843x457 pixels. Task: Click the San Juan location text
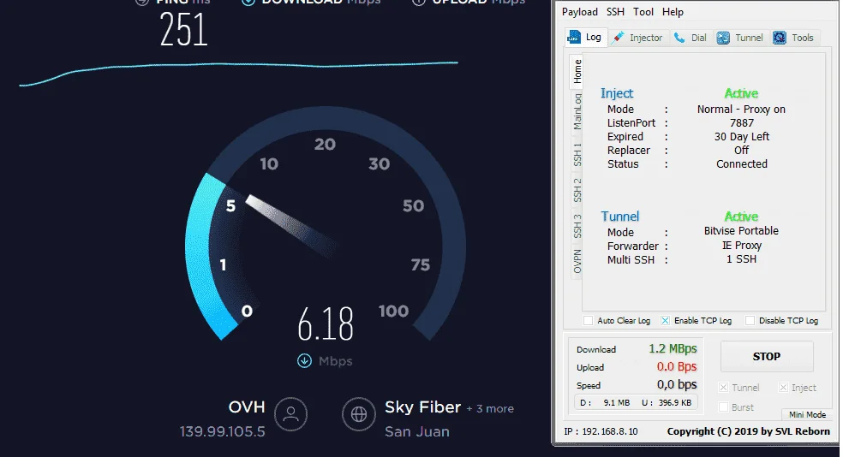(417, 432)
